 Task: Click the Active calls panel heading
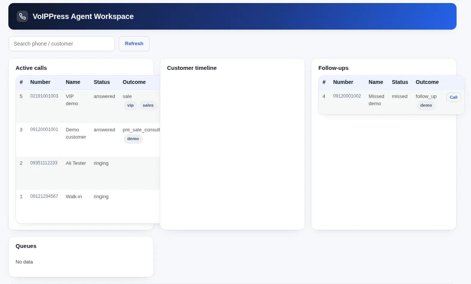click(31, 68)
